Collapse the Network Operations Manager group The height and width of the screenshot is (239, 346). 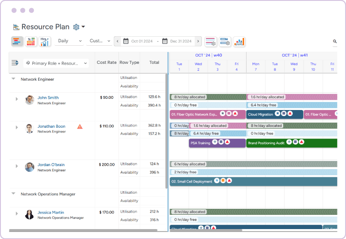(x=13, y=193)
